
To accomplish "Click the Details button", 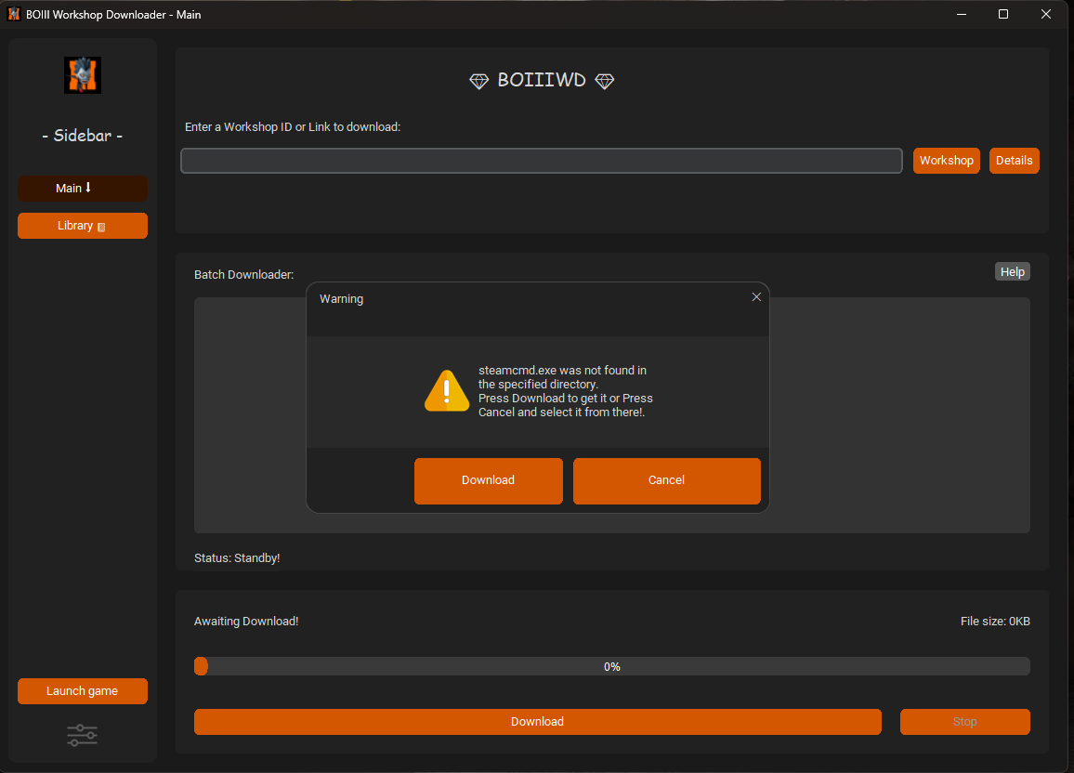I will click(1014, 161).
